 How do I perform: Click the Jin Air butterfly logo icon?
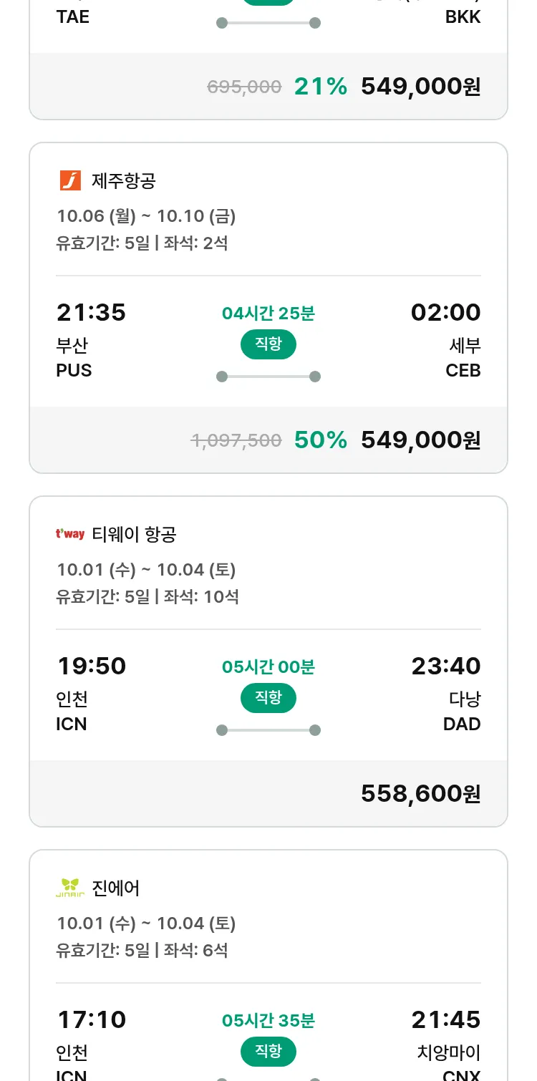[x=70, y=888]
